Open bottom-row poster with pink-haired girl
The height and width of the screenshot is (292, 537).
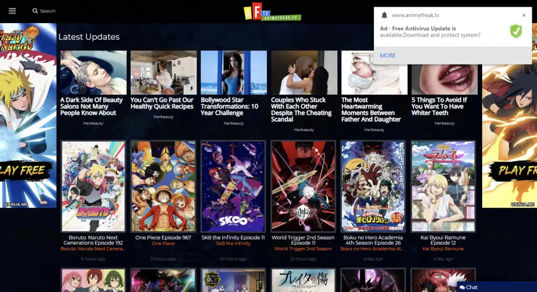93,280
